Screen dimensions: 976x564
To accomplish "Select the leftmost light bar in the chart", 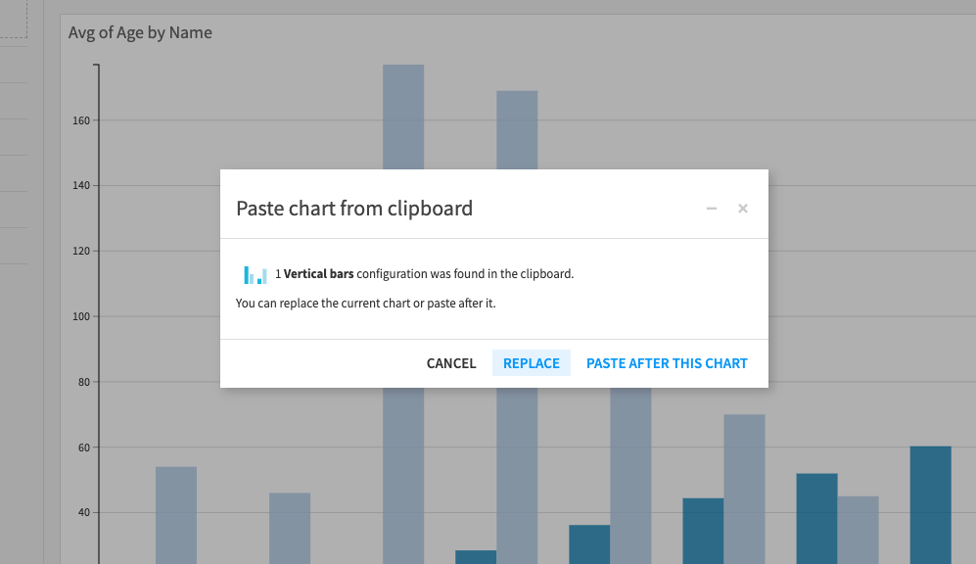I will click(x=176, y=515).
